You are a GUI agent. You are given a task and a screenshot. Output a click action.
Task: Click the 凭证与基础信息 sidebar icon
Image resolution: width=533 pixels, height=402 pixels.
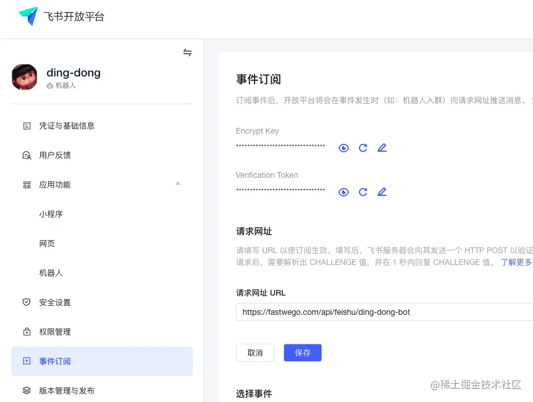[x=27, y=126]
